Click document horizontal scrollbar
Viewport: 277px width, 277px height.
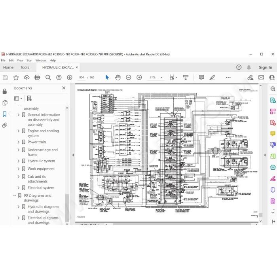[182, 224]
